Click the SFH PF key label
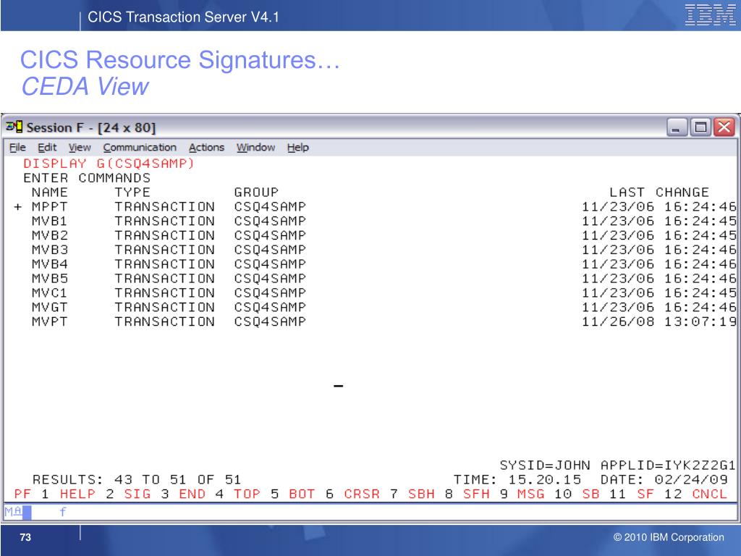741x556 pixels. point(476,494)
